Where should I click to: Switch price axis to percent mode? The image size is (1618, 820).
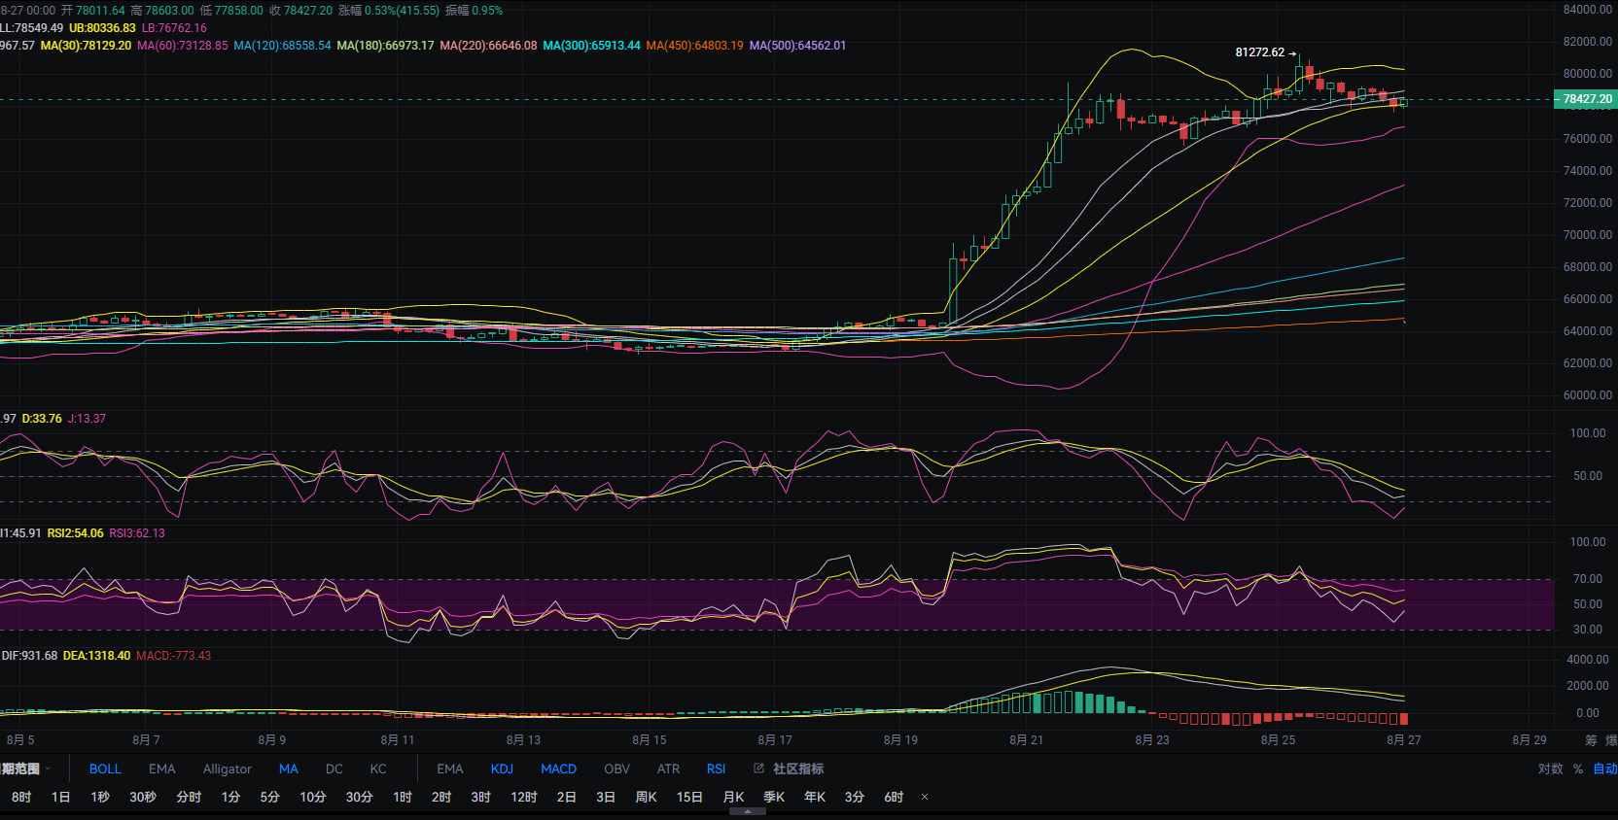[1578, 769]
